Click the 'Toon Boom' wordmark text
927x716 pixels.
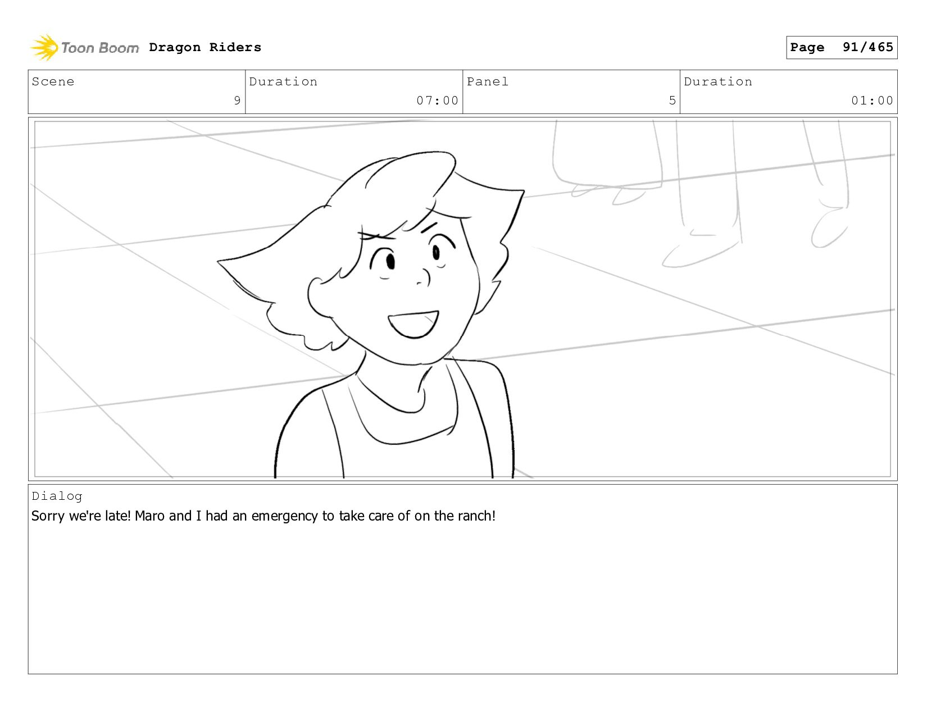(100, 48)
